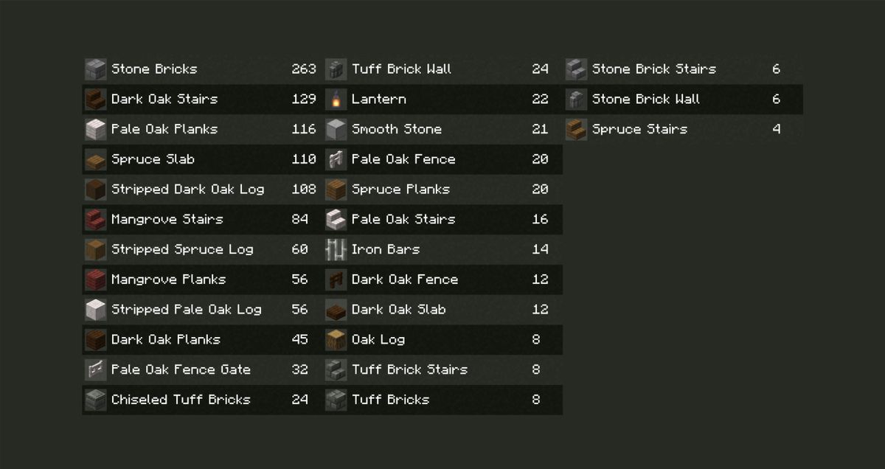This screenshot has height=469, width=885.
Task: Select the Chiseled Tuff Bricks icon
Action: tap(95, 400)
